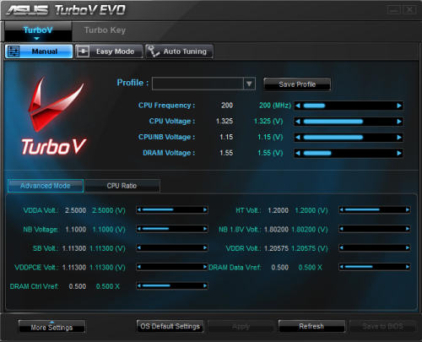Increase DRAM Voltage with right arrow
The width and height of the screenshot is (422, 342).
click(x=399, y=153)
